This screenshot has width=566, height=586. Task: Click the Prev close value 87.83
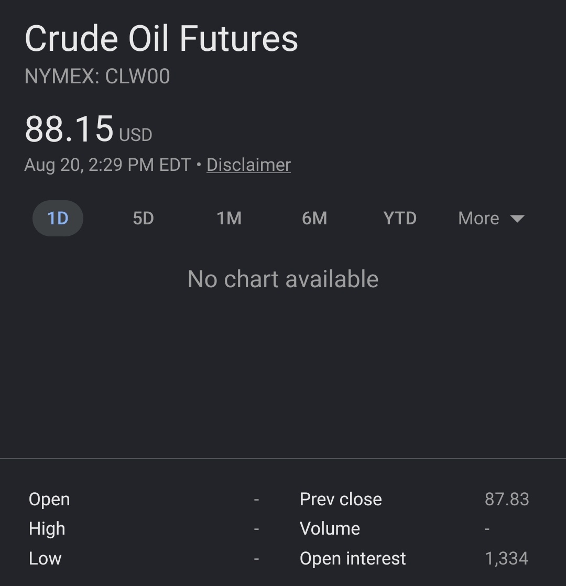click(507, 500)
